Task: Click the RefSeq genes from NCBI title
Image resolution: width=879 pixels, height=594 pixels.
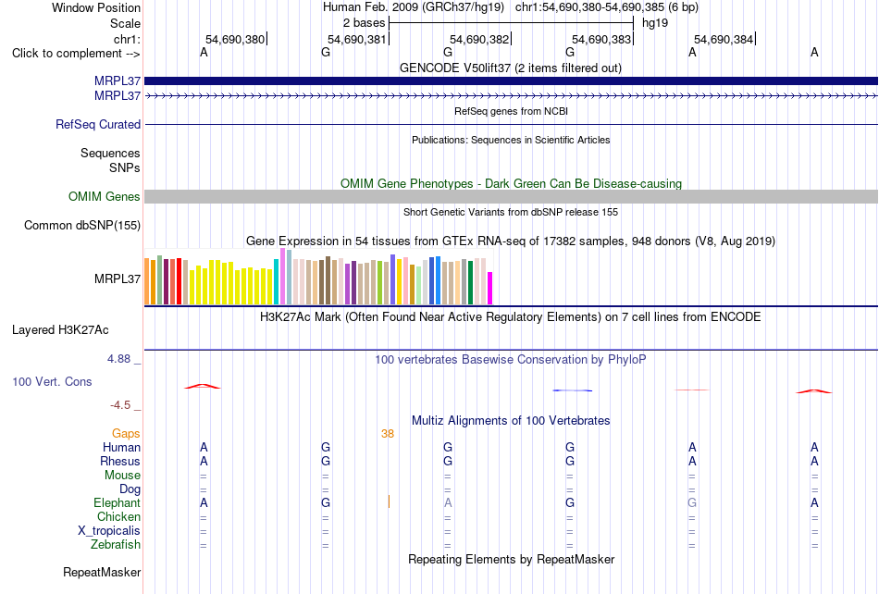Action: coord(511,111)
